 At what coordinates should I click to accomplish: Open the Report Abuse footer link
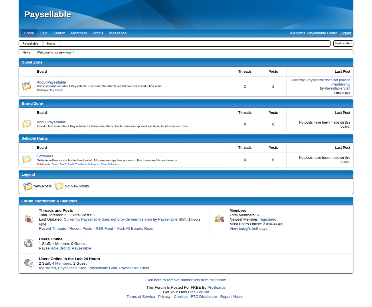[x=232, y=297]
